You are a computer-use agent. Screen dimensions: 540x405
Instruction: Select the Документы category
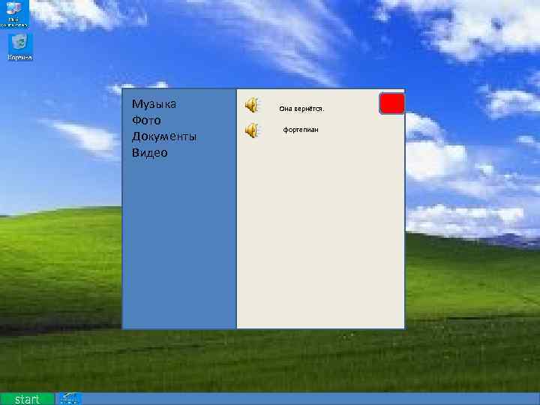[164, 136]
